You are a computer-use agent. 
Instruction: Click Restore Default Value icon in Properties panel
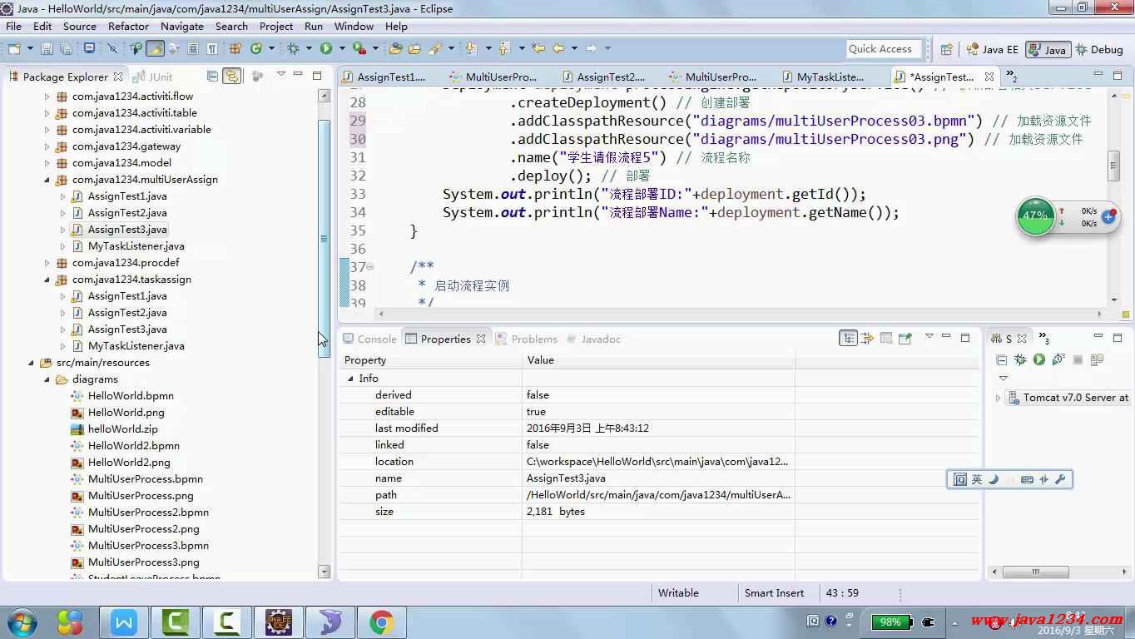(x=886, y=339)
